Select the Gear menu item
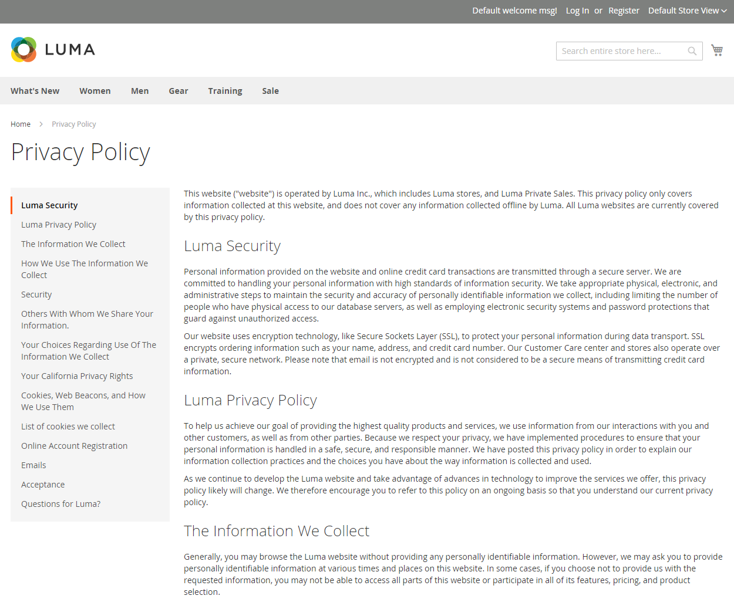 179,91
